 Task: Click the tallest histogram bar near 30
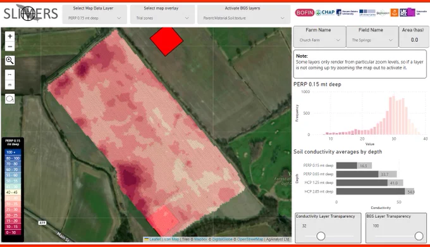pos(393,115)
